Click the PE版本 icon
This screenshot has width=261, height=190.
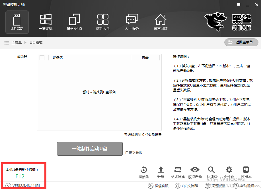tap(246, 170)
